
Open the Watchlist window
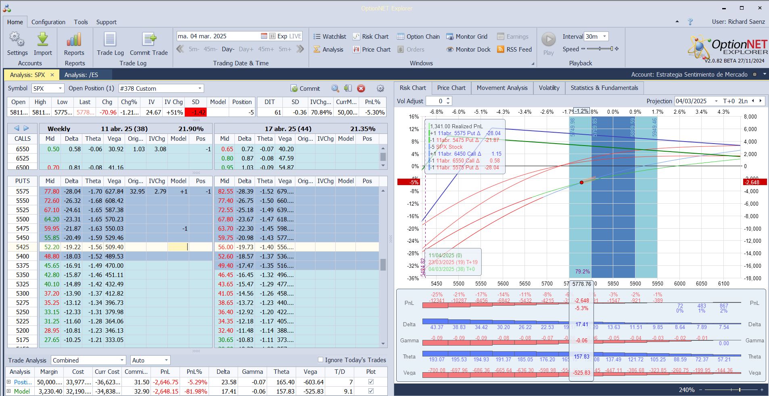pos(330,37)
